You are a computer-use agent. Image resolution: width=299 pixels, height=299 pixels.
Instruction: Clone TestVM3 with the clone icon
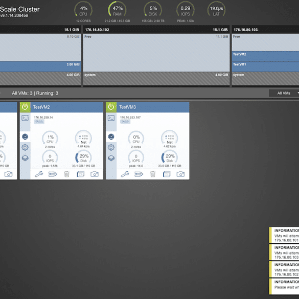pyautogui.click(x=167, y=174)
